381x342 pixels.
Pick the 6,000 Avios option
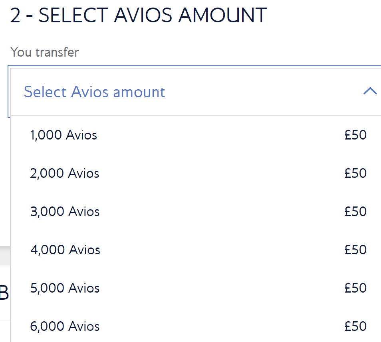tap(65, 326)
